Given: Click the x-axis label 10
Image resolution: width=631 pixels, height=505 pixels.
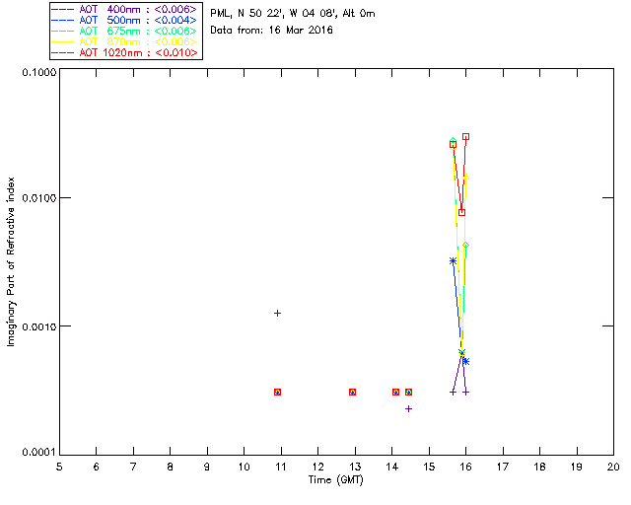Looking at the screenshot, I should 244,467.
